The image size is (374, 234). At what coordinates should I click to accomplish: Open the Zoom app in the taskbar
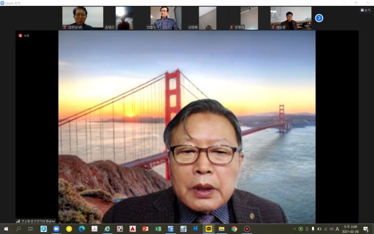[x=56, y=229]
